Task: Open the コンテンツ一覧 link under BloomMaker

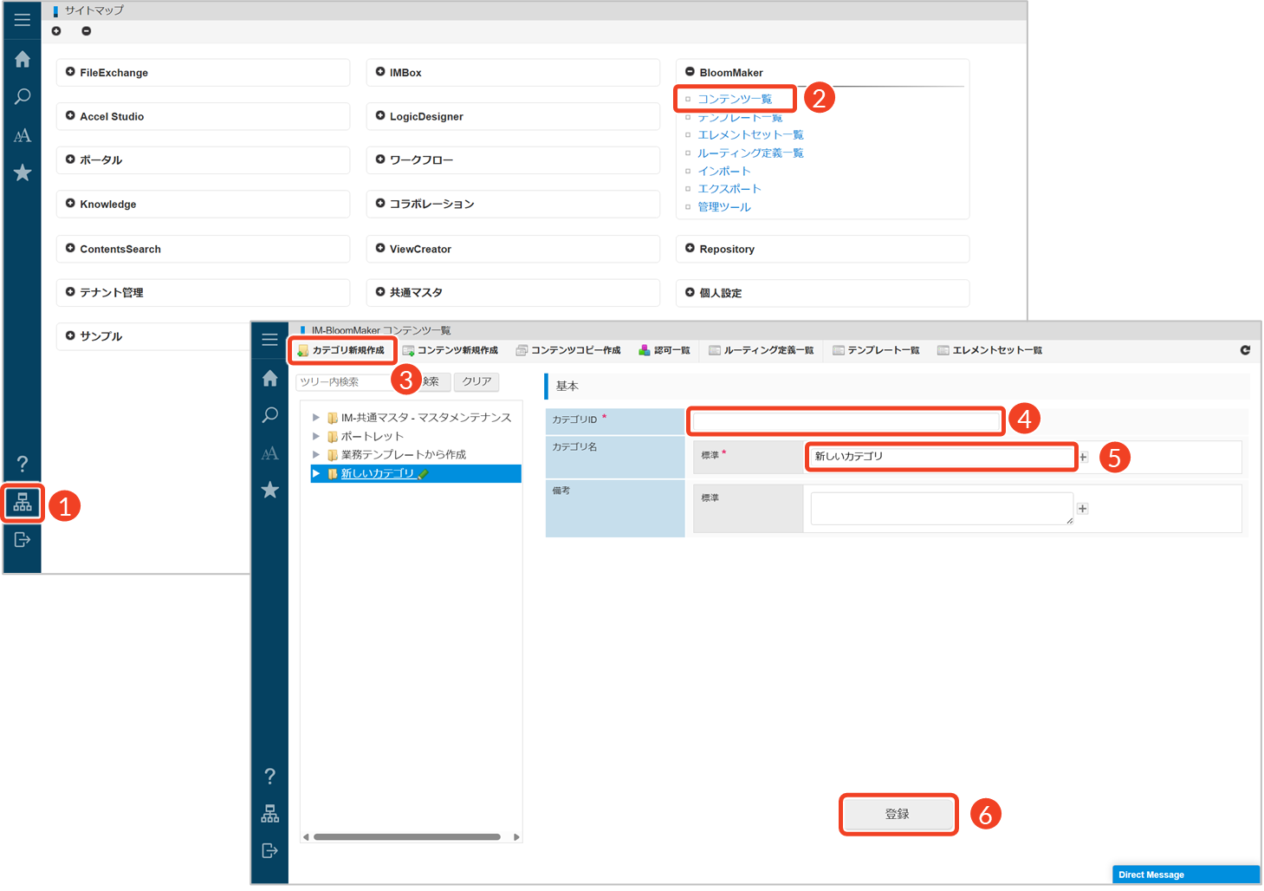Action: click(x=735, y=99)
